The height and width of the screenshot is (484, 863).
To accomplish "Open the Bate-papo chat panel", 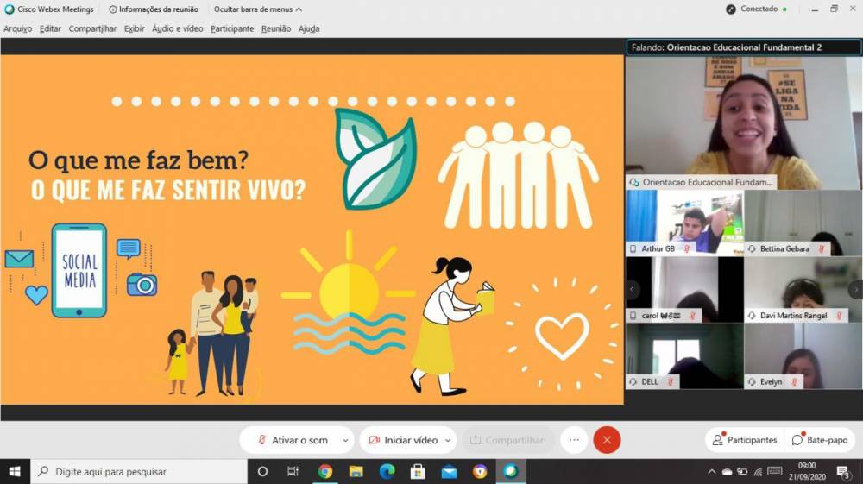I will click(x=820, y=440).
